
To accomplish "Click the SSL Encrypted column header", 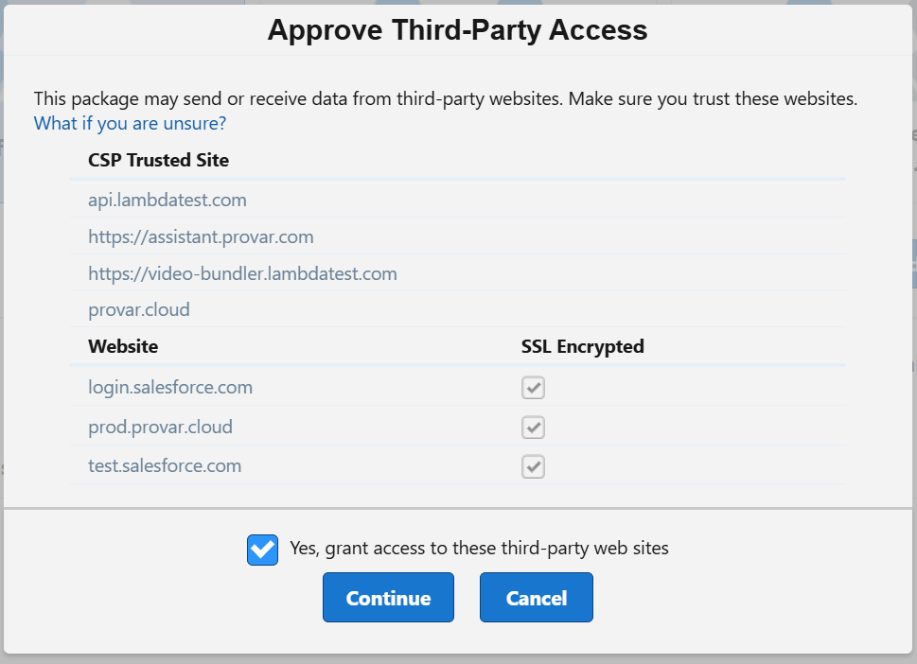I will (582, 346).
